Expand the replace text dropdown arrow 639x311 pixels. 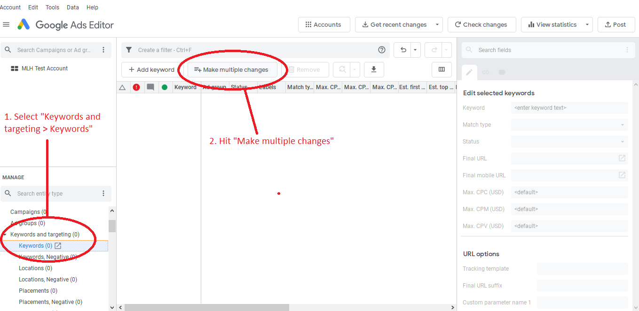pos(355,69)
